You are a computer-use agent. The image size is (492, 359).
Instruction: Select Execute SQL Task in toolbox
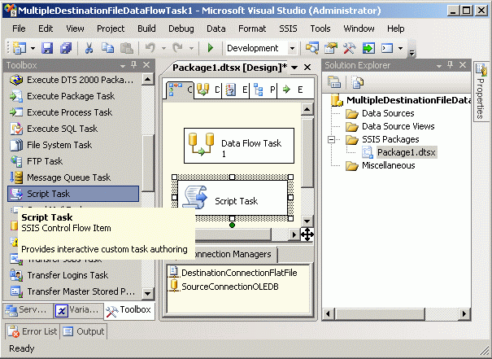(73, 129)
